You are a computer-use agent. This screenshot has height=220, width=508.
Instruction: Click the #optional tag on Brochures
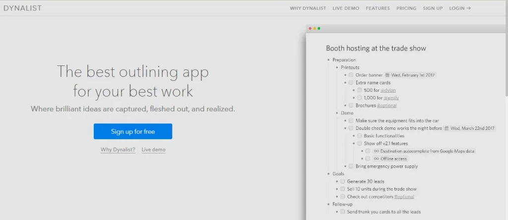[x=387, y=106]
